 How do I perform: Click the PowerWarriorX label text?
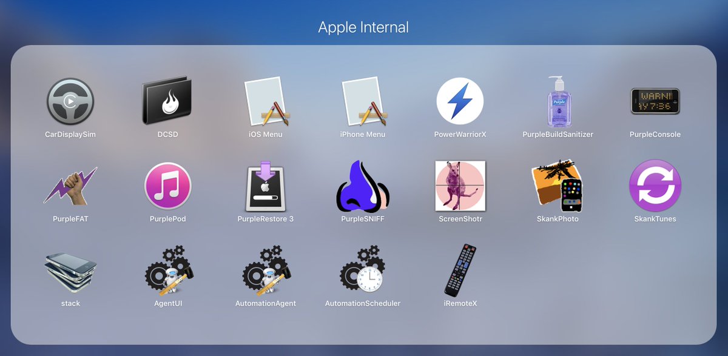pos(460,135)
